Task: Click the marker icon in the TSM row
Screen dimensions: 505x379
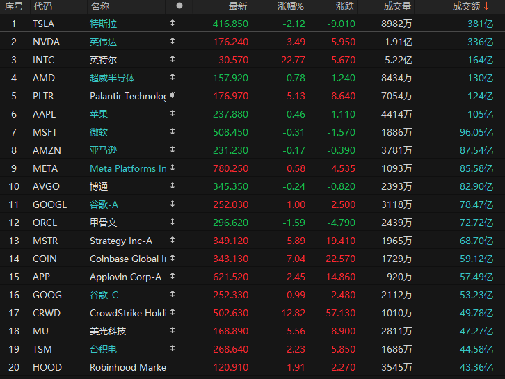Action: click(173, 348)
